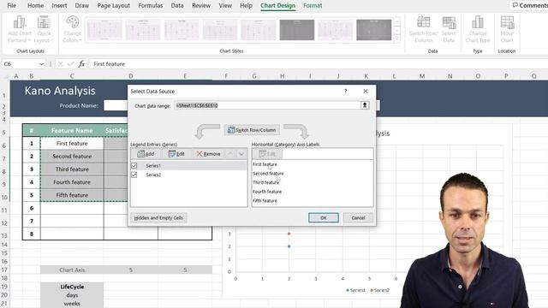Edit the selected legend series
The height and width of the screenshot is (308, 548).
[x=176, y=154]
